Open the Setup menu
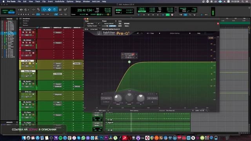 tap(78, 2)
